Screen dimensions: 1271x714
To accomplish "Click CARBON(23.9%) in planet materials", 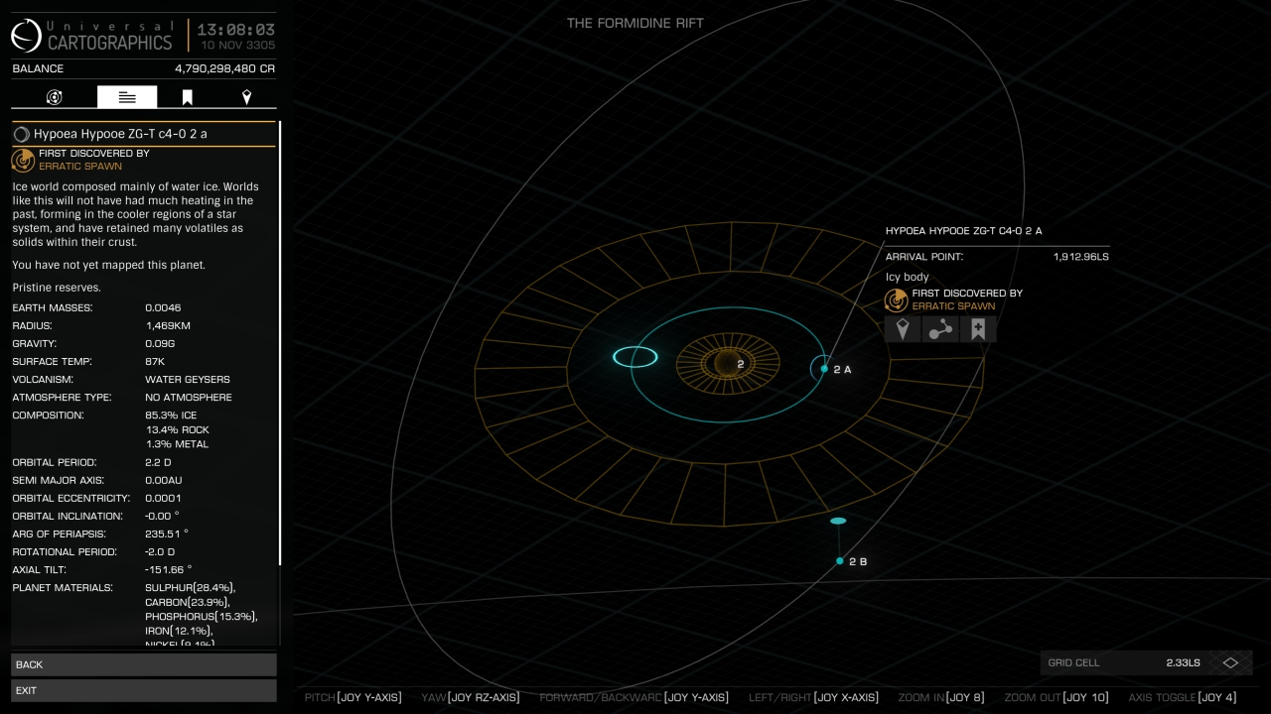I will [x=188, y=602].
